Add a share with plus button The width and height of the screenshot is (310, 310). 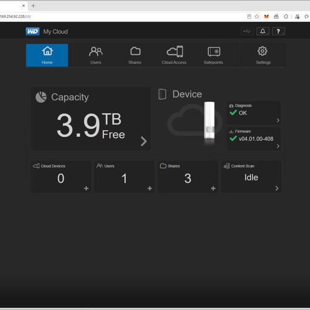[x=213, y=188]
